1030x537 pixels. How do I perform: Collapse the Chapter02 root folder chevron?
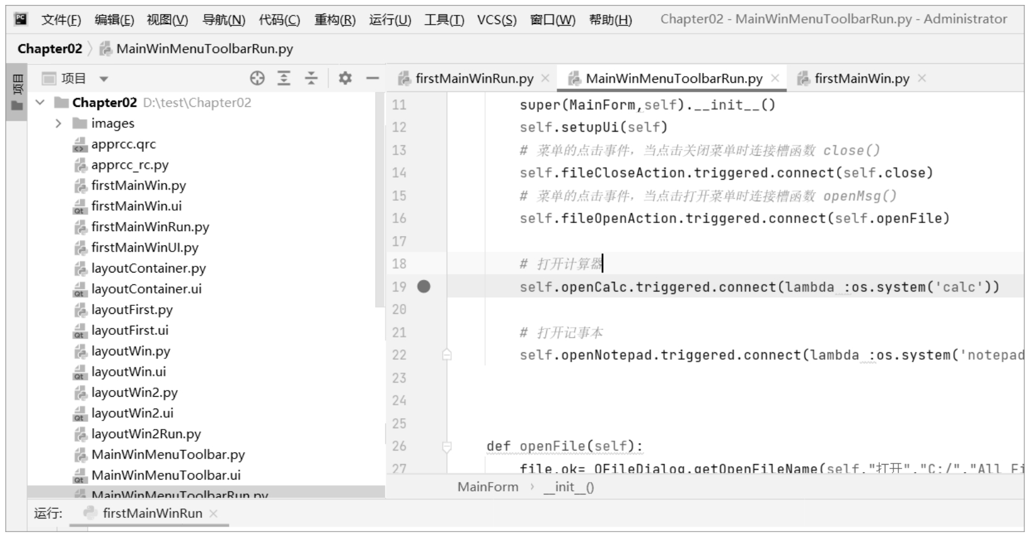point(40,103)
